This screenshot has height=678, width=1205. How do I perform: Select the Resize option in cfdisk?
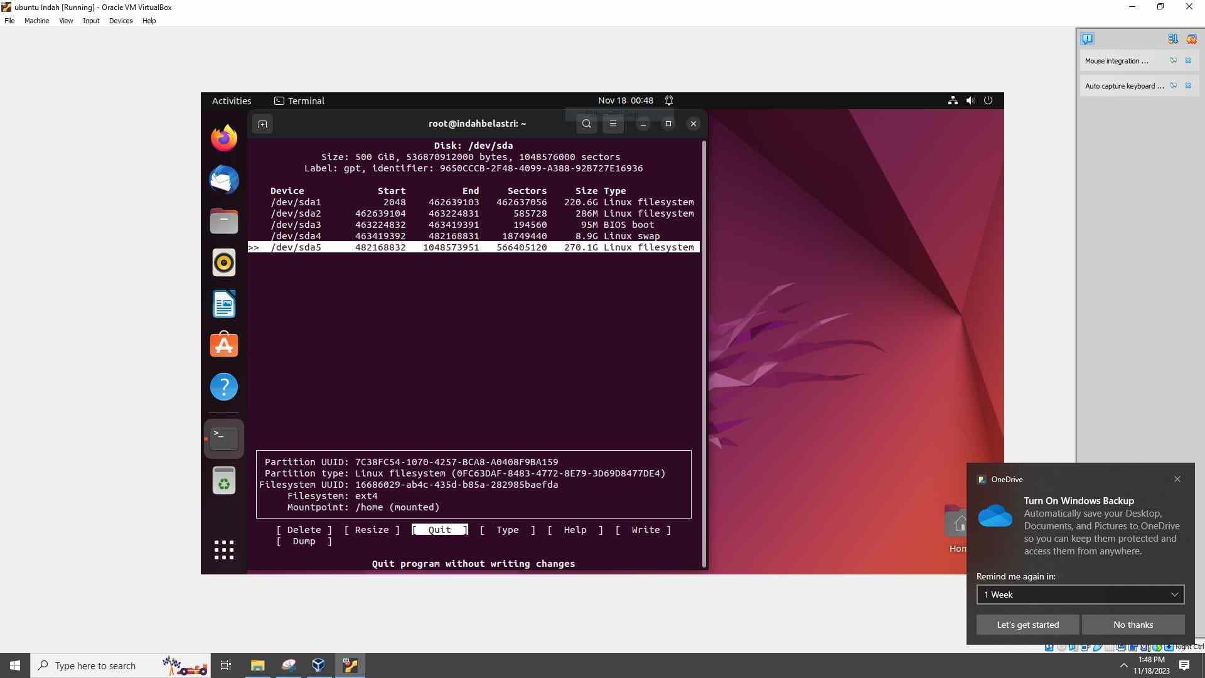tap(372, 530)
